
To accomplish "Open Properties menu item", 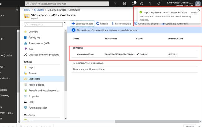I will pos(34,96).
